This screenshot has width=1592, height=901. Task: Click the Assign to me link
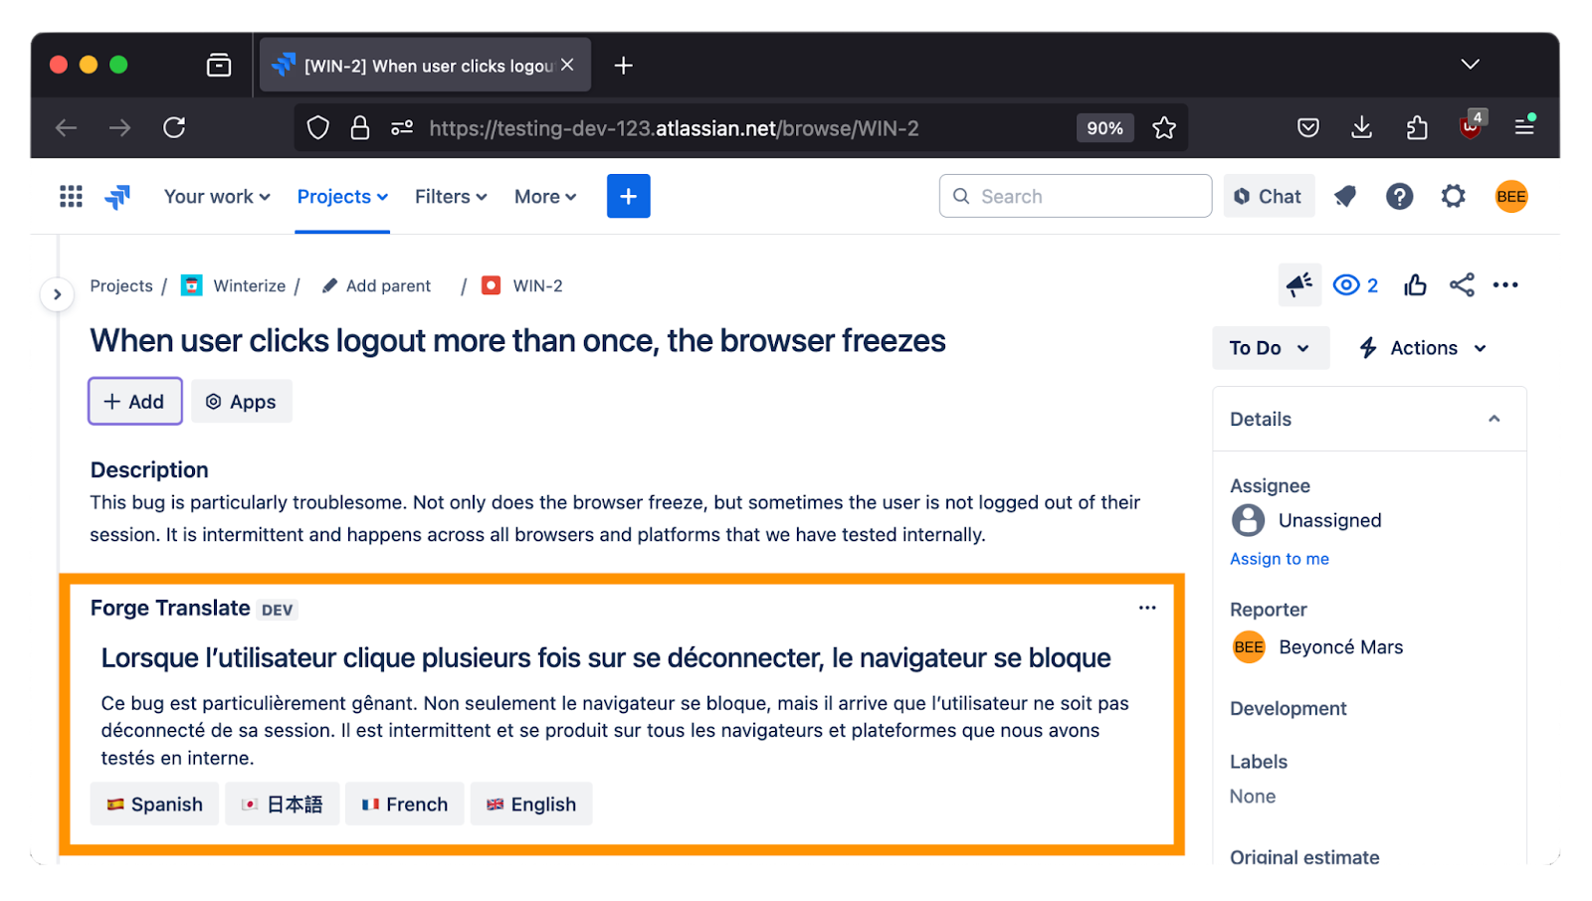1279,558
